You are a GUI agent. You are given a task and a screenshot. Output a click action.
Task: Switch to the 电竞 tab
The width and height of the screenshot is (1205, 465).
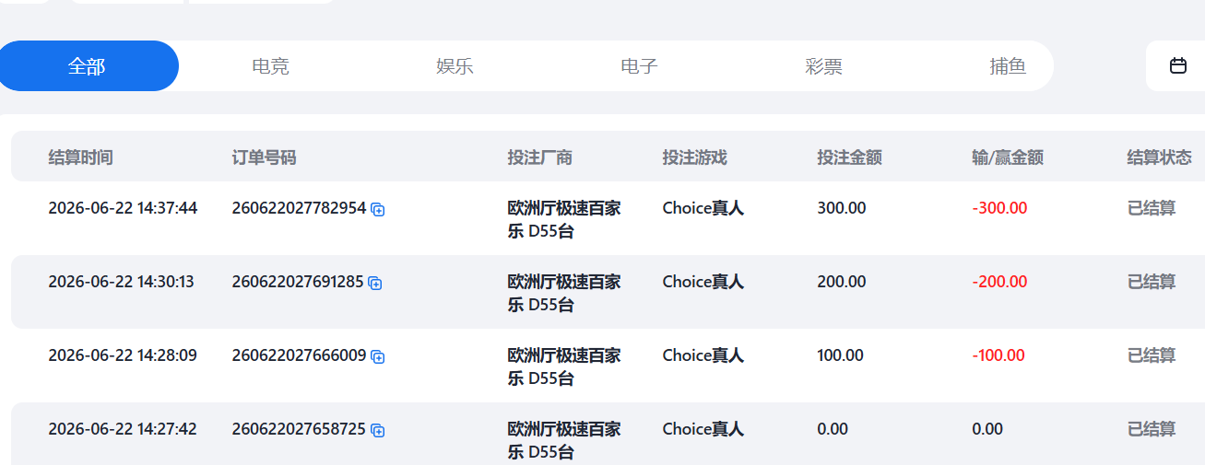[x=270, y=66]
